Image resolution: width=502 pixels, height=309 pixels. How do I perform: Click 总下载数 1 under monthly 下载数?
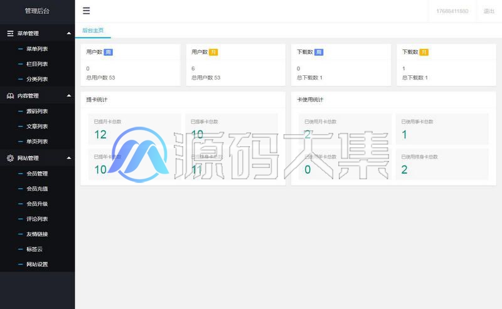(x=415, y=78)
